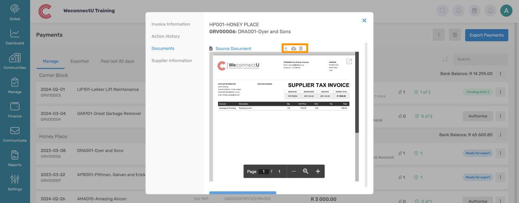Switch to the Manage tab
Viewport: 519px width, 203px height.
click(51, 61)
